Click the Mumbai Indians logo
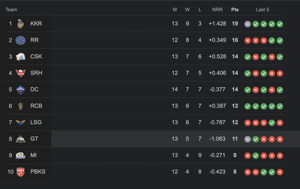 pos(21,155)
